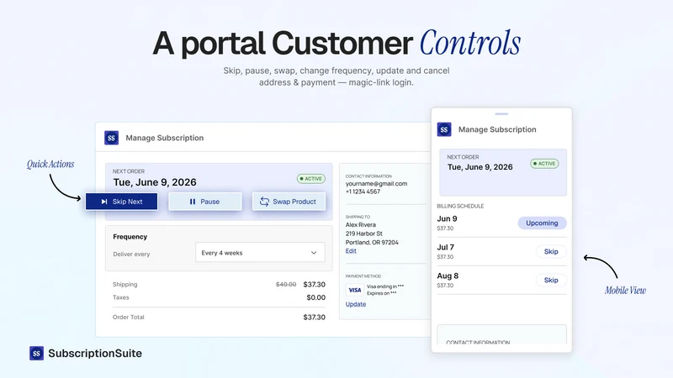Click the SS logo in mobile Manage Subscription header

444,129
